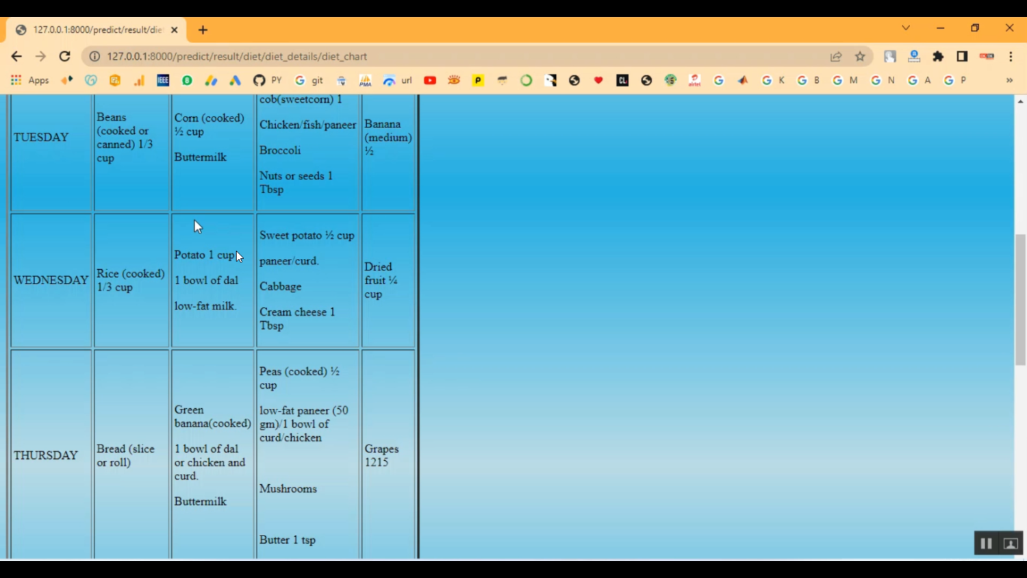Click the page vertical scrollbar thumb
This screenshot has height=578, width=1027.
[1020, 300]
